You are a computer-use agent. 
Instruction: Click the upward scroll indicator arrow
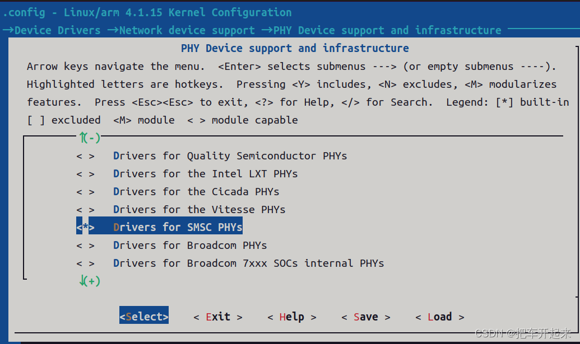click(x=89, y=138)
